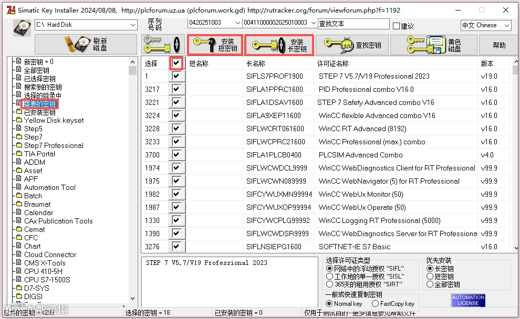Select WinCC WebUx Monitor (50) license cell
This screenshot has width=520, height=319.
tap(361, 195)
